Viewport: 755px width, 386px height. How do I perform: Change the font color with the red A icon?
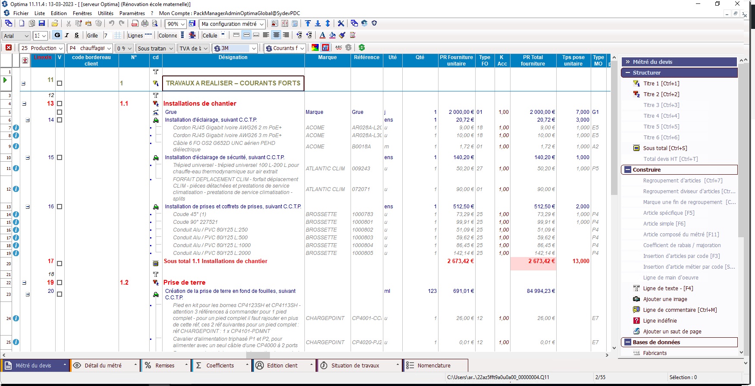tap(323, 35)
